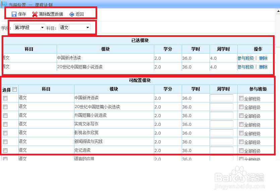Image resolution: width=280 pixels, height=196 pixels.
Task: Check the row checkbox for 史记选读
Action: [x=5, y=150]
